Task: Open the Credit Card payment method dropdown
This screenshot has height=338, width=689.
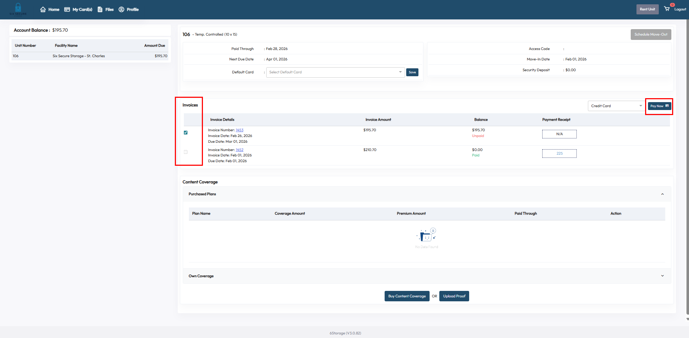Action: 616,106
